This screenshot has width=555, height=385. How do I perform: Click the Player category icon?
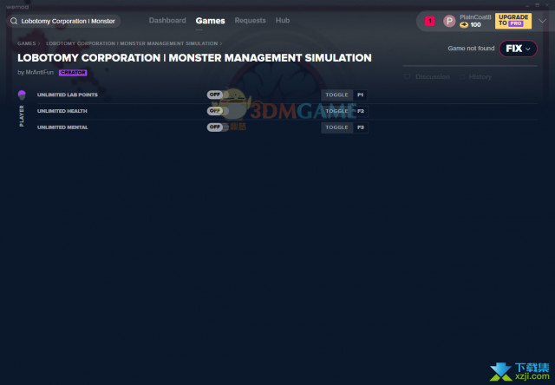pyautogui.click(x=22, y=95)
